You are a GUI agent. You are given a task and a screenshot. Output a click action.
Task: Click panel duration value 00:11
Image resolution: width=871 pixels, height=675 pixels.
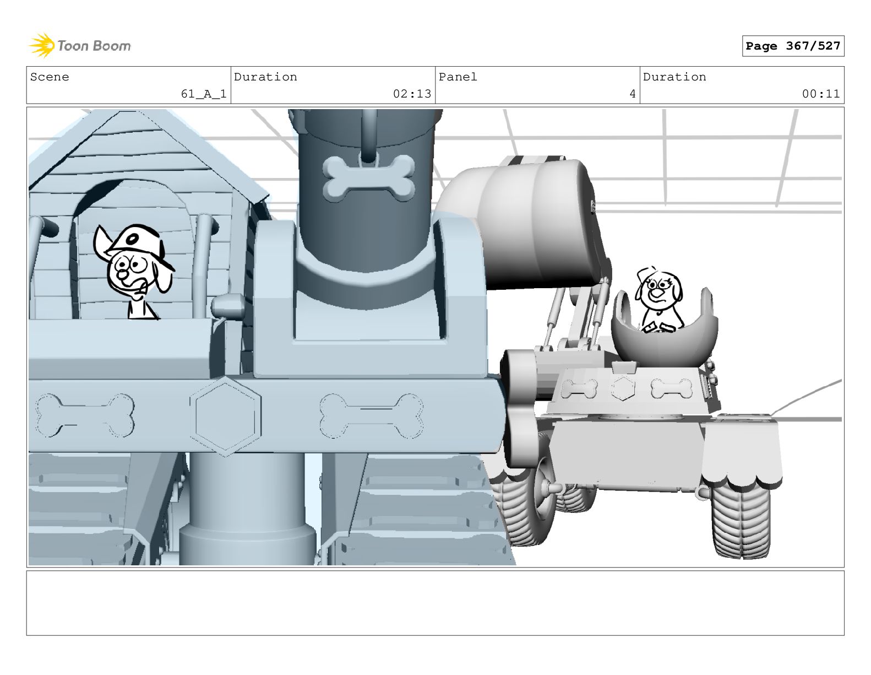click(x=821, y=94)
